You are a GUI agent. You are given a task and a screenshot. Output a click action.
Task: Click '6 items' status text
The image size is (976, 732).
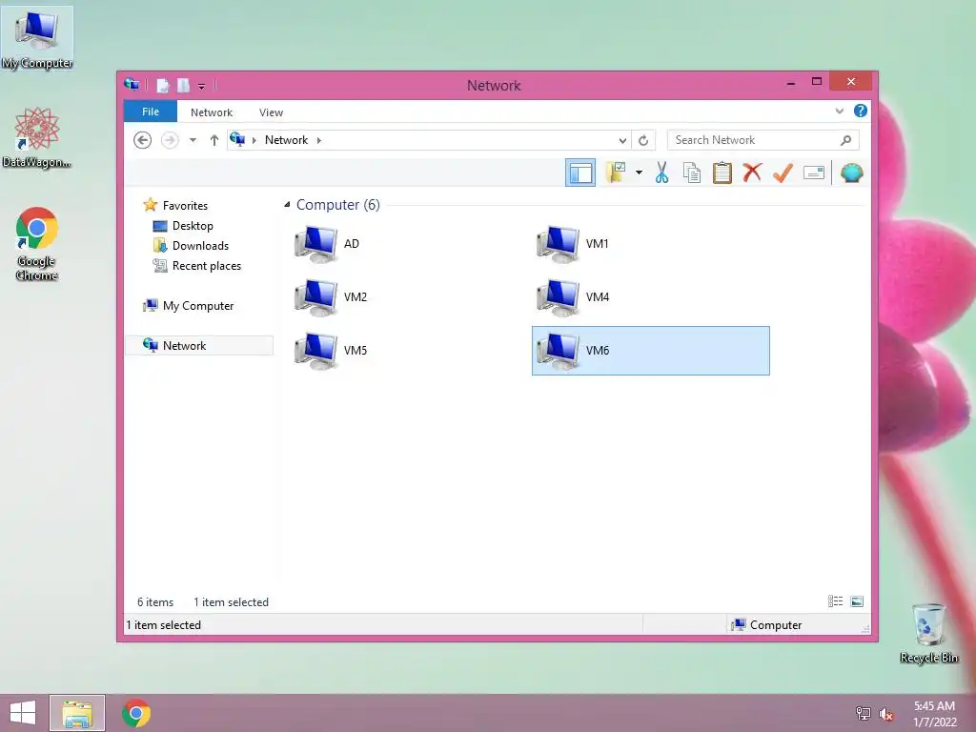point(155,602)
